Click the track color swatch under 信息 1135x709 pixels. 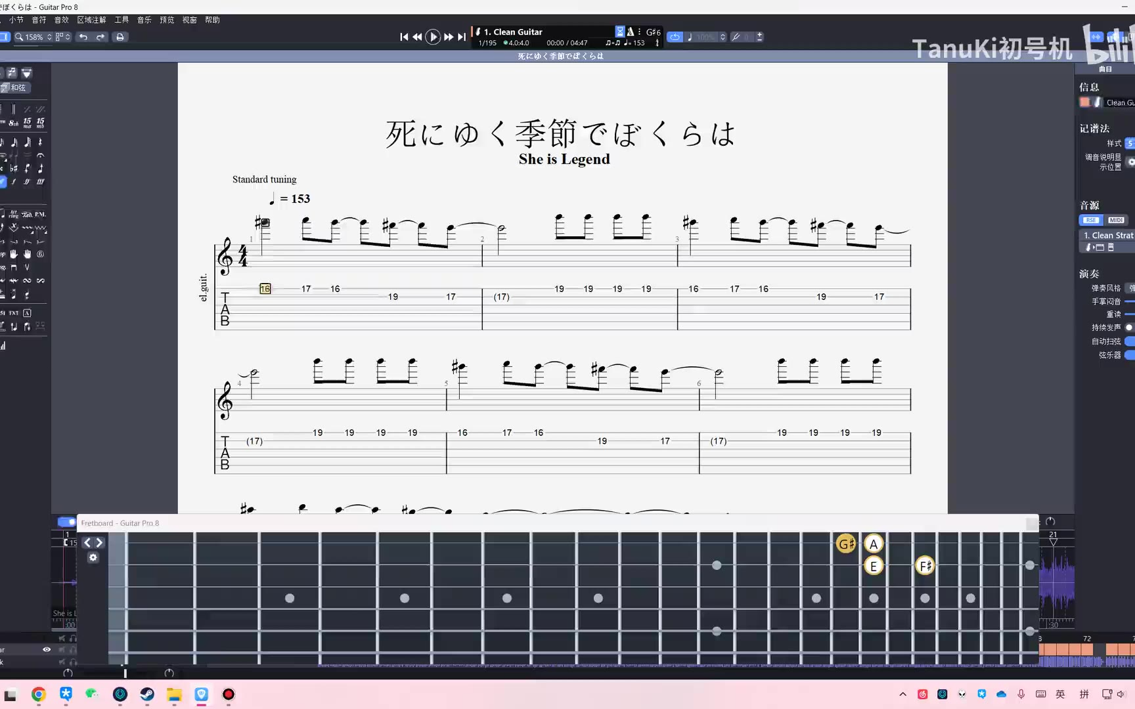(x=1085, y=102)
